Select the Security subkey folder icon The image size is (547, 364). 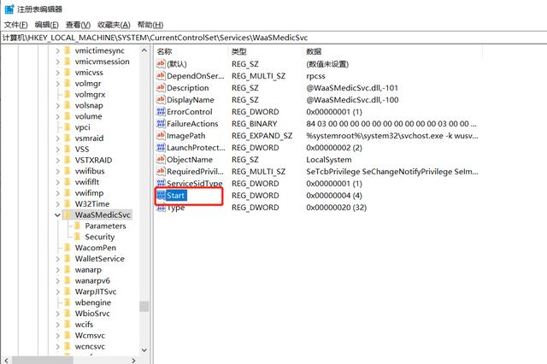[x=78, y=237]
